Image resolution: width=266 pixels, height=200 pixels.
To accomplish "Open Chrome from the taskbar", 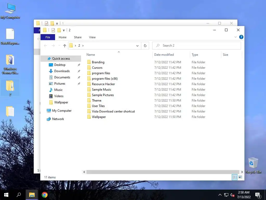I will [45, 195].
